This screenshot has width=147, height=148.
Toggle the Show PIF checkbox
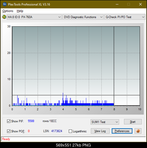(9, 121)
